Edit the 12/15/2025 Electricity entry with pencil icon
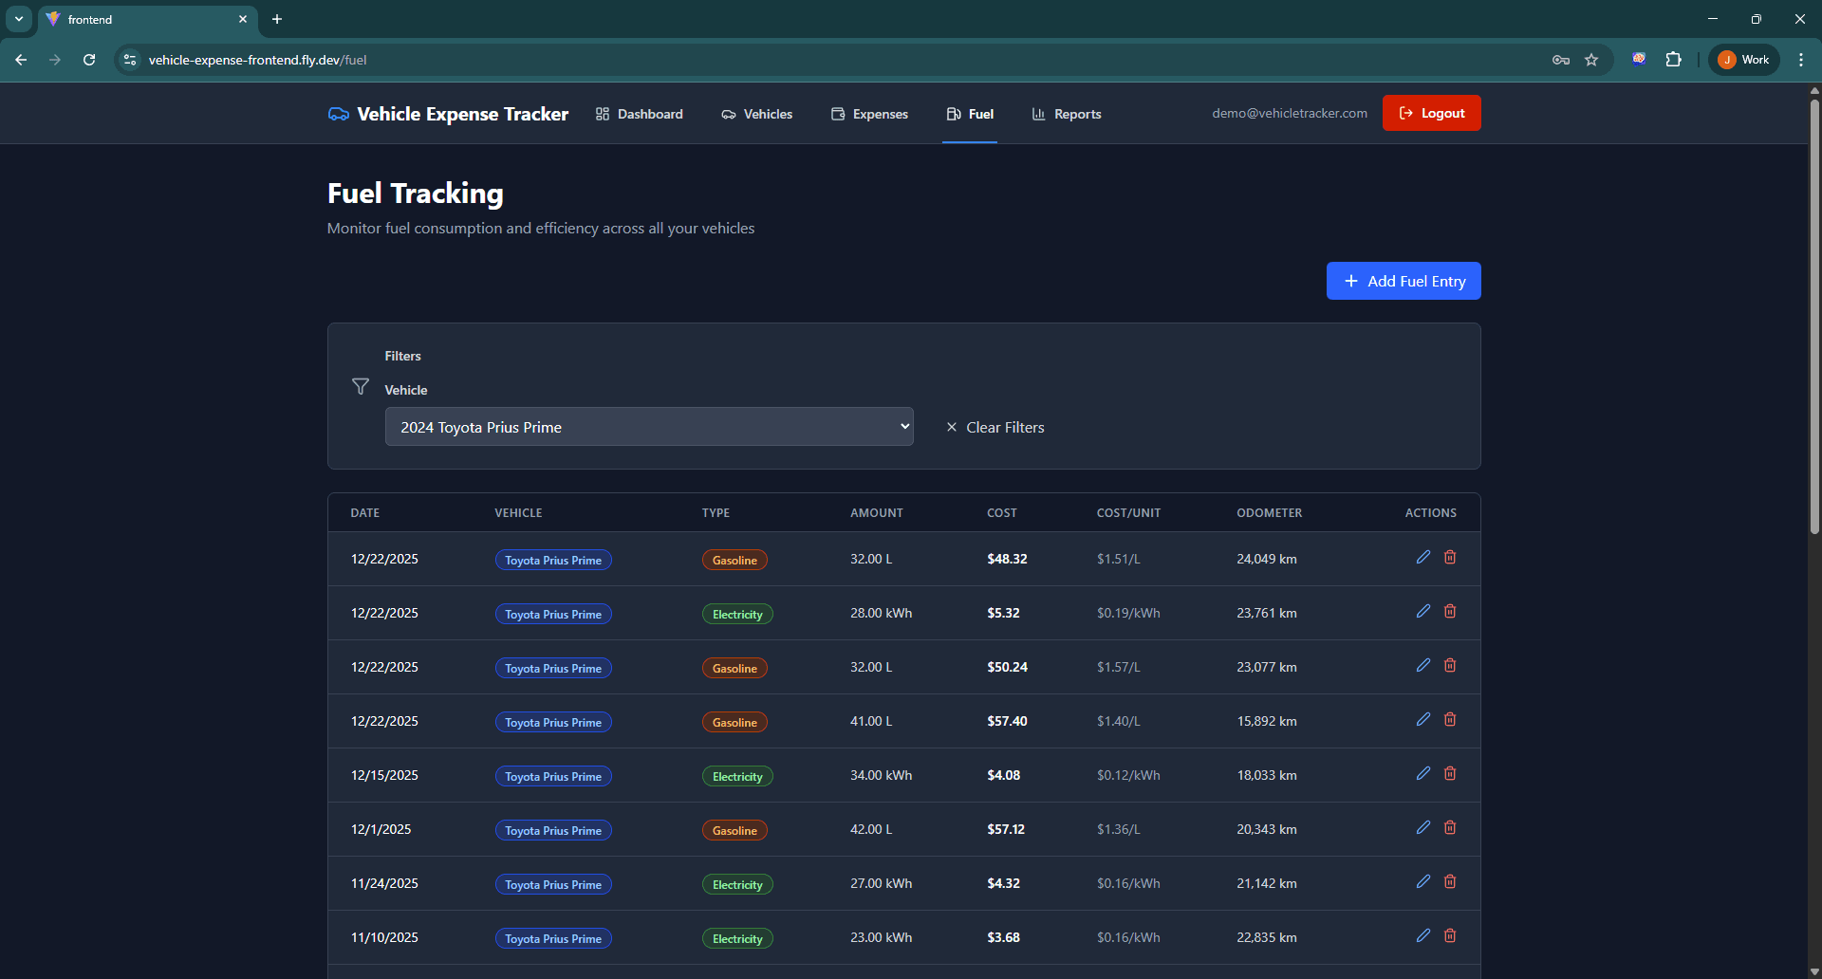 click(x=1422, y=772)
